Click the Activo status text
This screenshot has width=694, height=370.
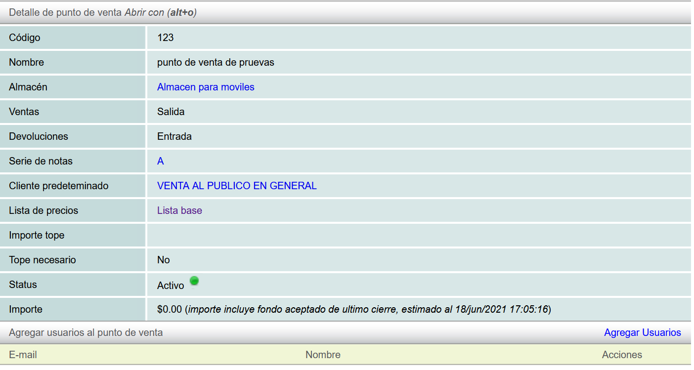[171, 286]
